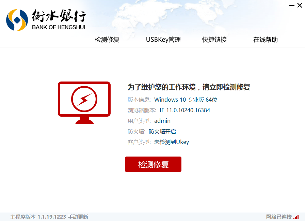Select the 在线帮助 menu item
This screenshot has height=221, width=305.
pos(264,40)
